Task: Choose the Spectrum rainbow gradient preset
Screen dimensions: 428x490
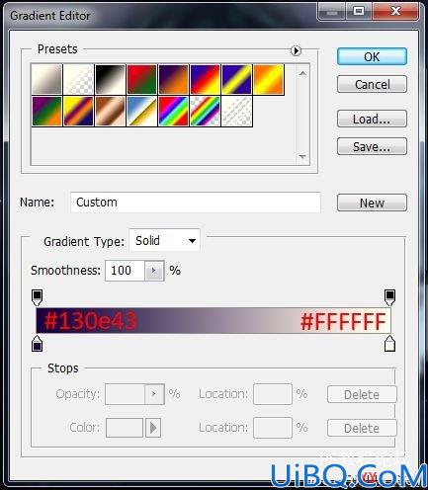Action: (x=173, y=112)
